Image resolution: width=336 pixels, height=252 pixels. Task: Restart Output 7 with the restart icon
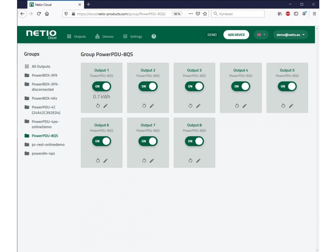tap(144, 160)
